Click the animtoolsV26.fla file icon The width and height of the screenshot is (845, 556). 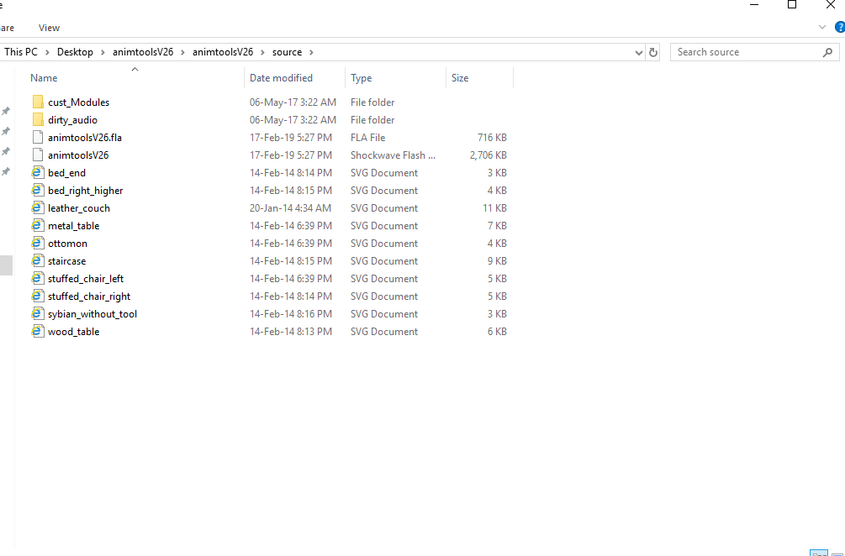[x=37, y=138]
